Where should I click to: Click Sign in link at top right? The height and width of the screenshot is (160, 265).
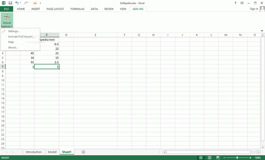click(254, 9)
